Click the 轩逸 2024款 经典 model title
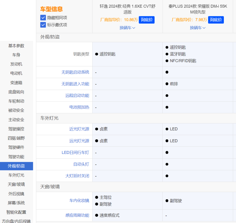Image resolution: width=236 pixels, height=223 pixels. (x=127, y=9)
